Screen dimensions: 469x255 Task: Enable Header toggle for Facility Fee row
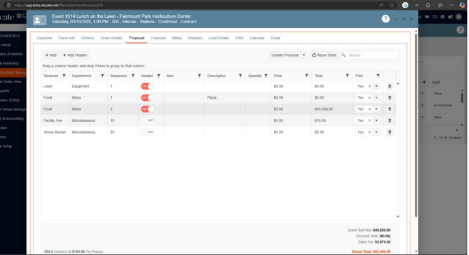pos(147,121)
